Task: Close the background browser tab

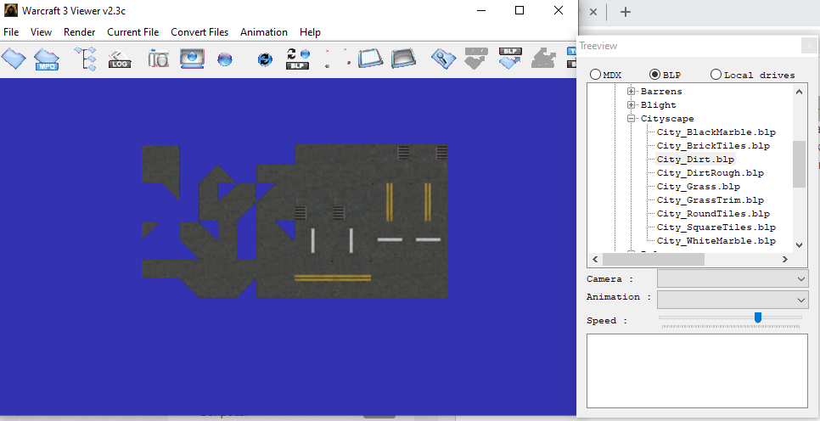Action: point(593,12)
